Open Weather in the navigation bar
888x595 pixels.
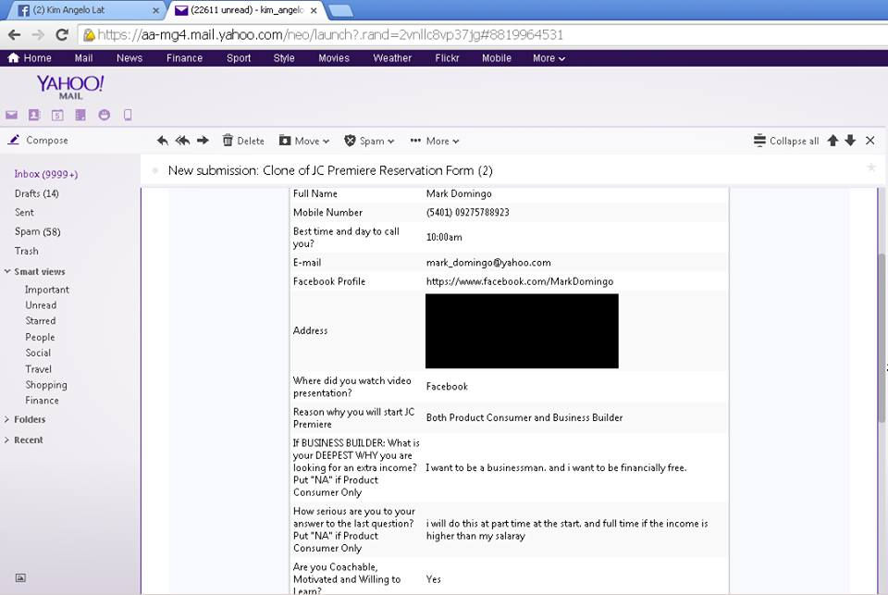pos(392,58)
